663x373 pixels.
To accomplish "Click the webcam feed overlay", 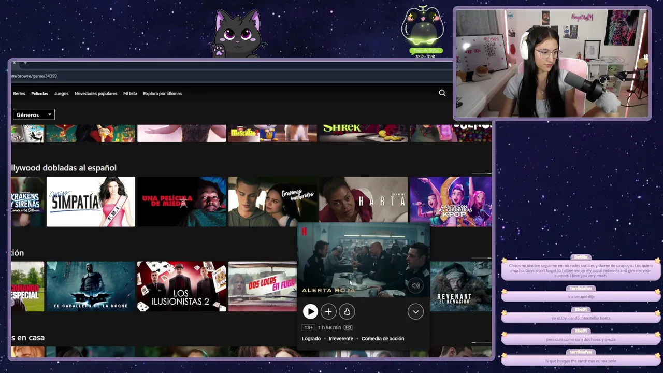I will click(552, 64).
